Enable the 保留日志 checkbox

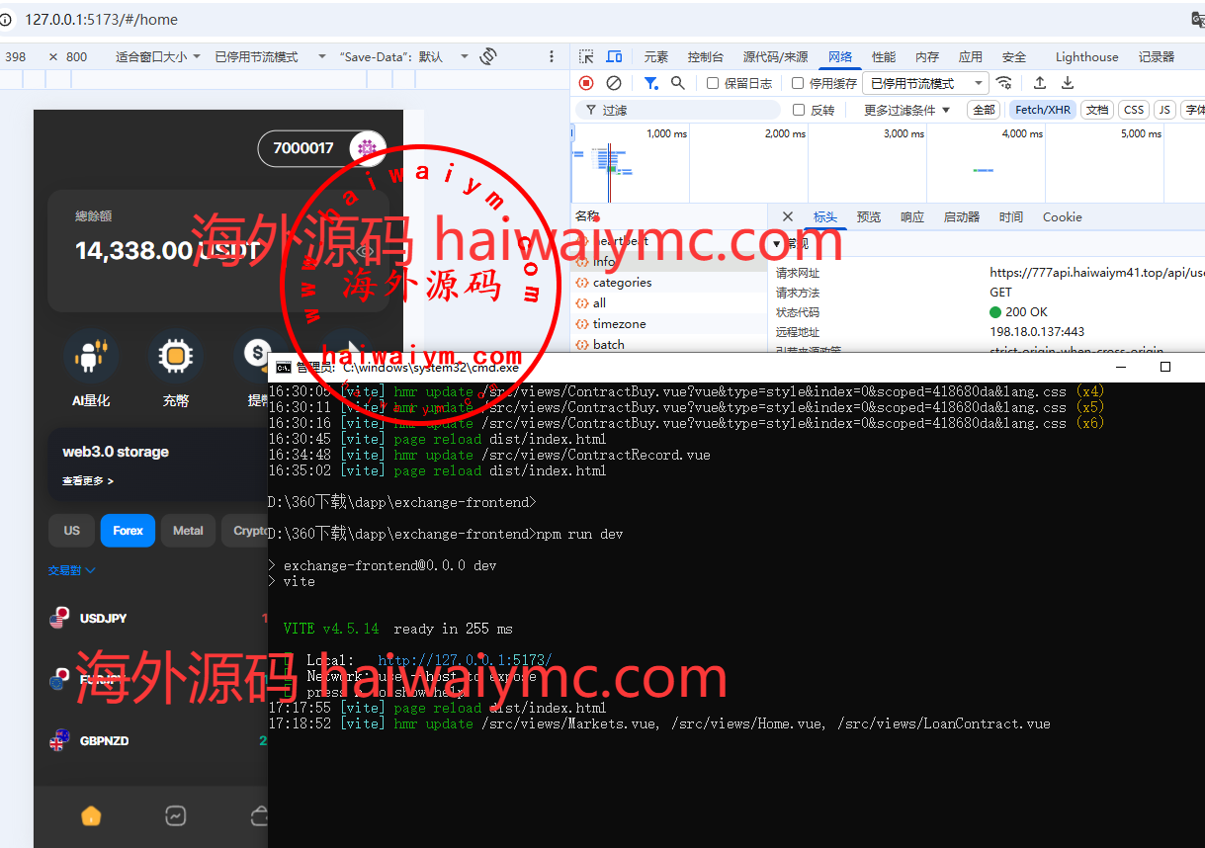pos(713,83)
